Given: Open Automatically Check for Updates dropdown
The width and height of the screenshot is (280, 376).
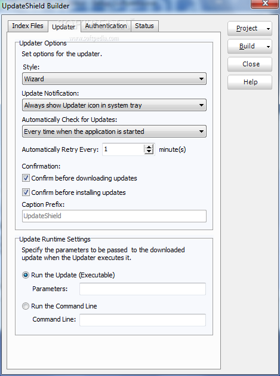Looking at the screenshot, I should tap(114, 132).
